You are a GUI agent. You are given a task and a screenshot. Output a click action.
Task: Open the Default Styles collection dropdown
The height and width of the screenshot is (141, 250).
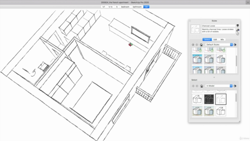(219, 45)
